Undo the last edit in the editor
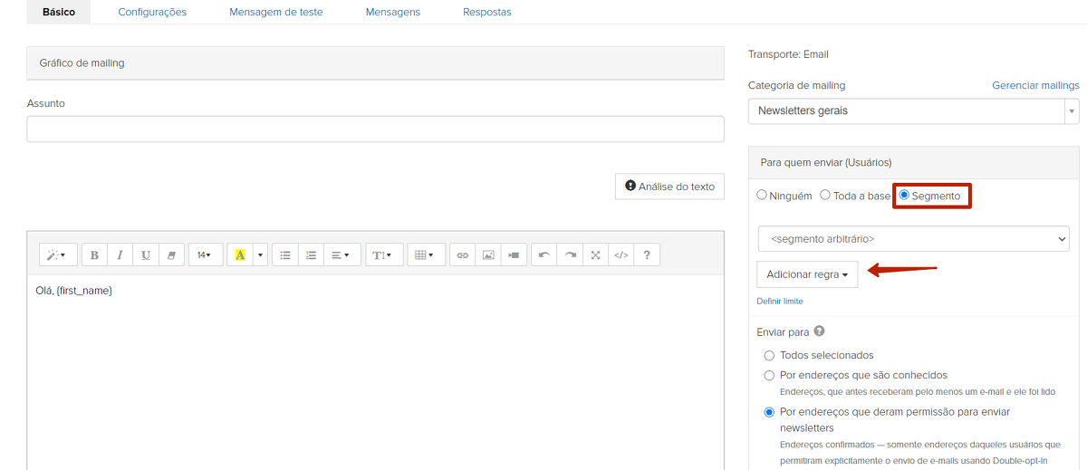The height and width of the screenshot is (470, 1087). [543, 255]
